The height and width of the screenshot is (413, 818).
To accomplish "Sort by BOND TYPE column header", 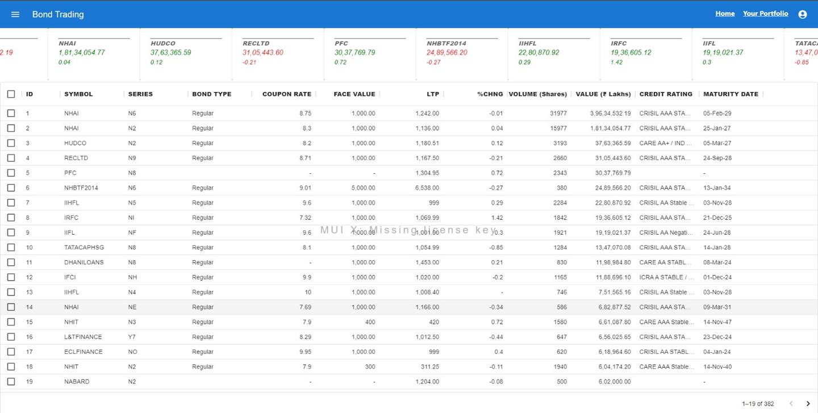I will 212,94.
